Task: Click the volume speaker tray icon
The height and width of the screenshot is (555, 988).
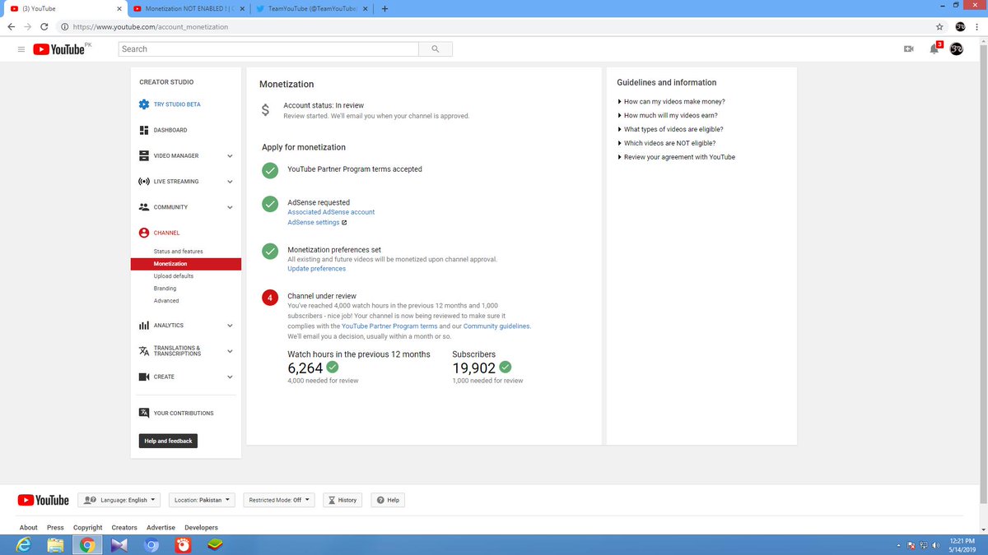Action: (x=936, y=545)
